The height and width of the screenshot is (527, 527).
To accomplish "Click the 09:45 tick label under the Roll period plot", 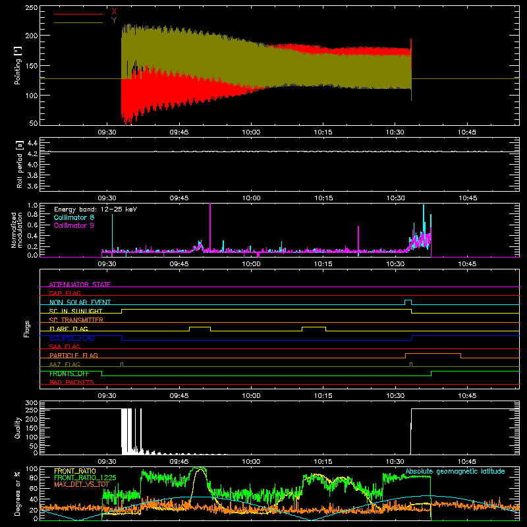I will point(179,198).
